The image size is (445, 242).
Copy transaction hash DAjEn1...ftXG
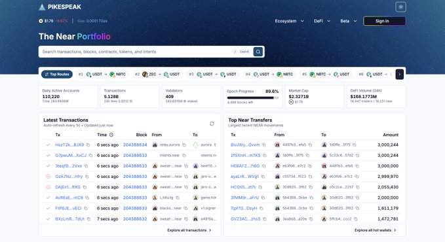tap(85, 187)
